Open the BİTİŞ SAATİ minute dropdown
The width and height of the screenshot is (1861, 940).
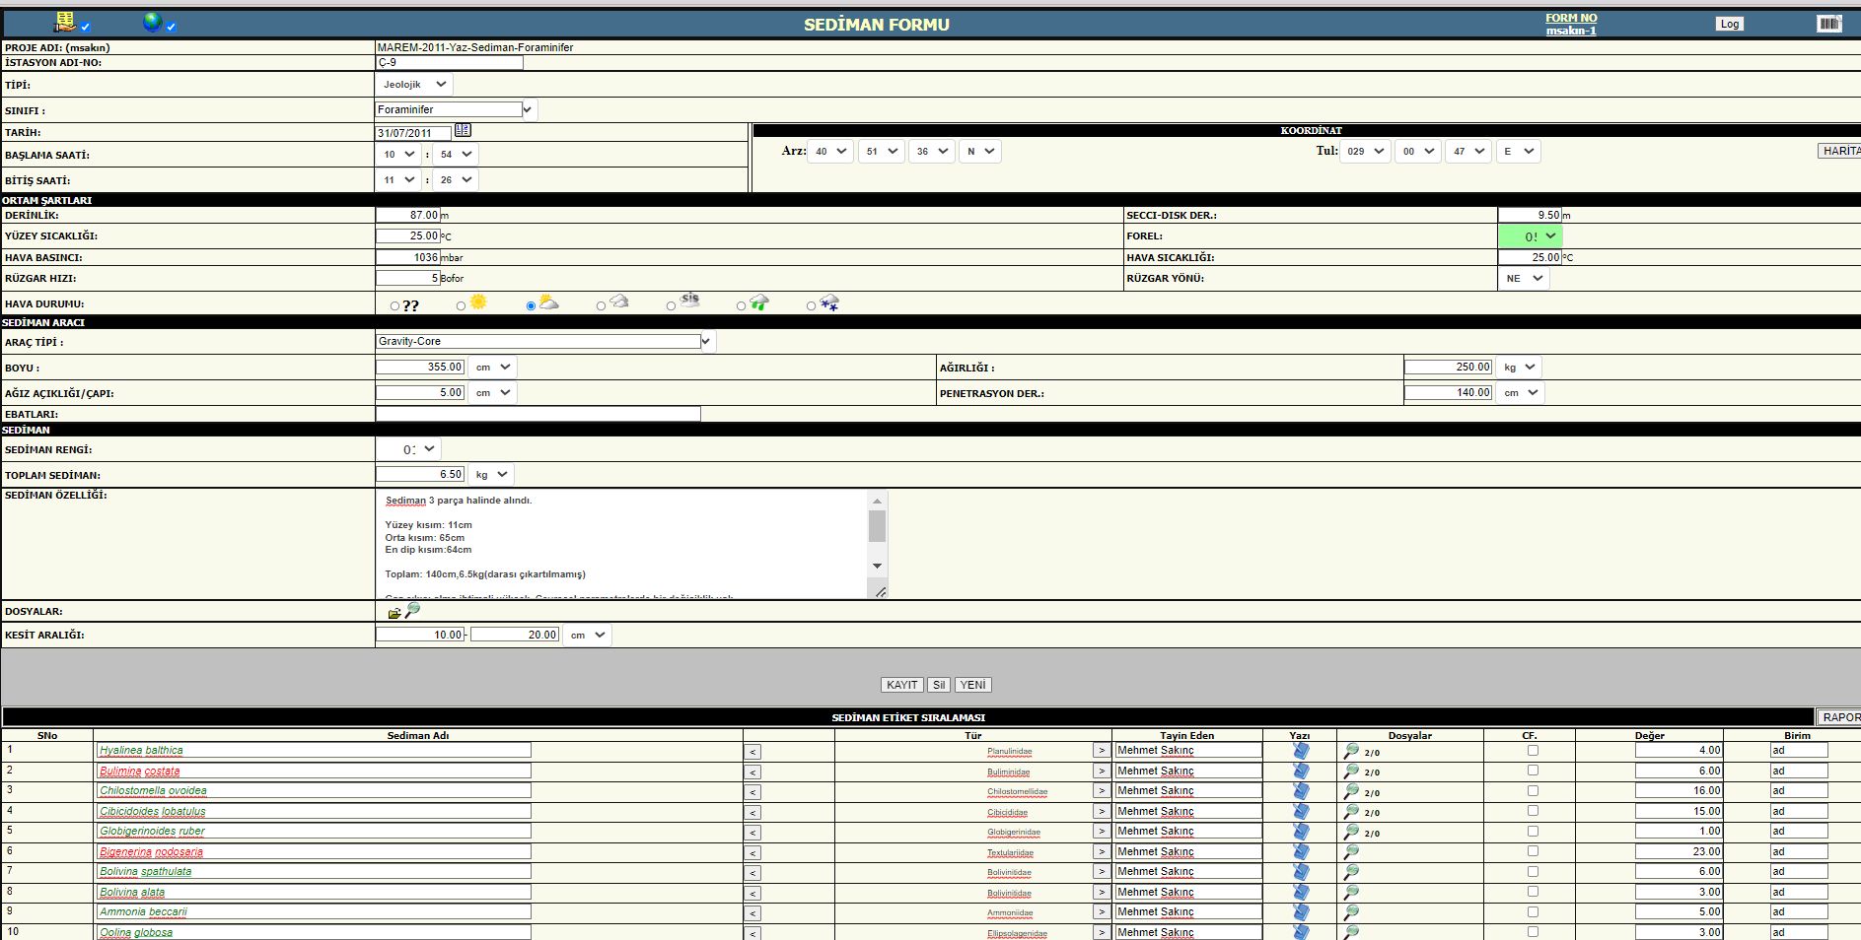[456, 179]
